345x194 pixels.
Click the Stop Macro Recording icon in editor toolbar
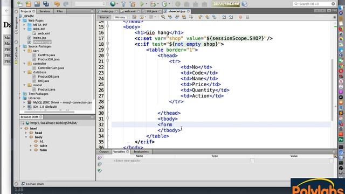pos(247,17)
